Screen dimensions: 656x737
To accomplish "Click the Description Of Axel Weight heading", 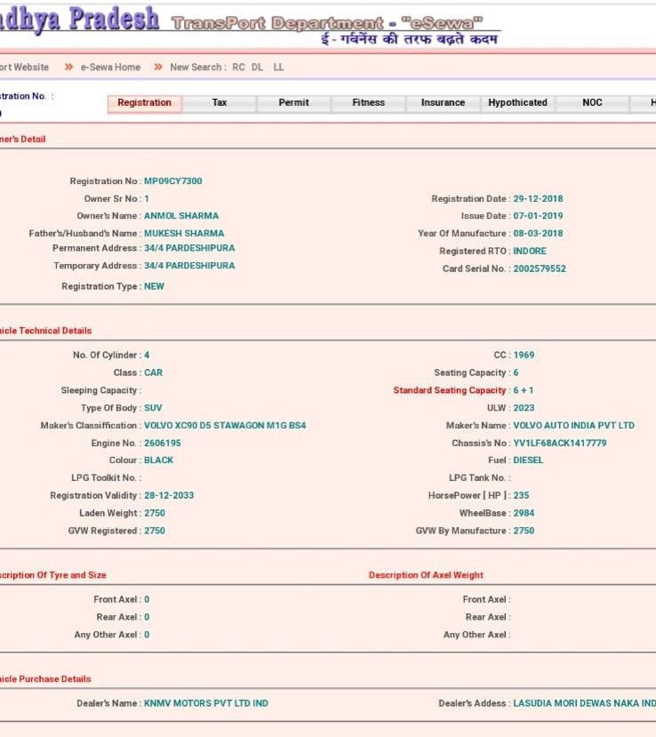I will coord(426,575).
